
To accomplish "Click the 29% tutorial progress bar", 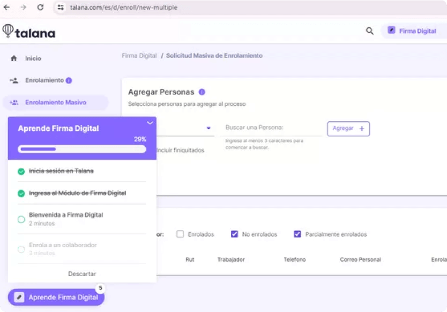I will 82,149.
